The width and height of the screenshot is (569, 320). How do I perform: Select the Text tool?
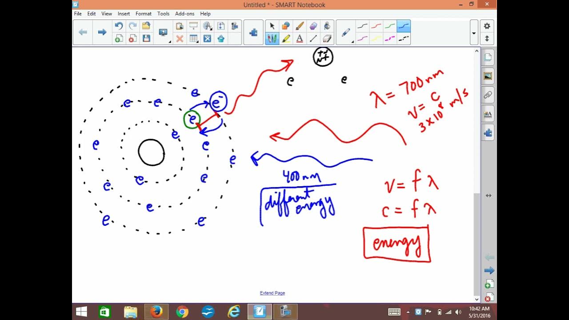pyautogui.click(x=300, y=39)
